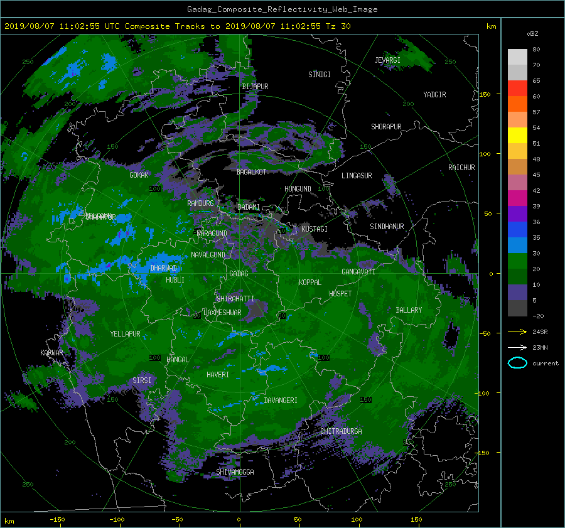Click the SHIVAMOGGA city label

235,471
